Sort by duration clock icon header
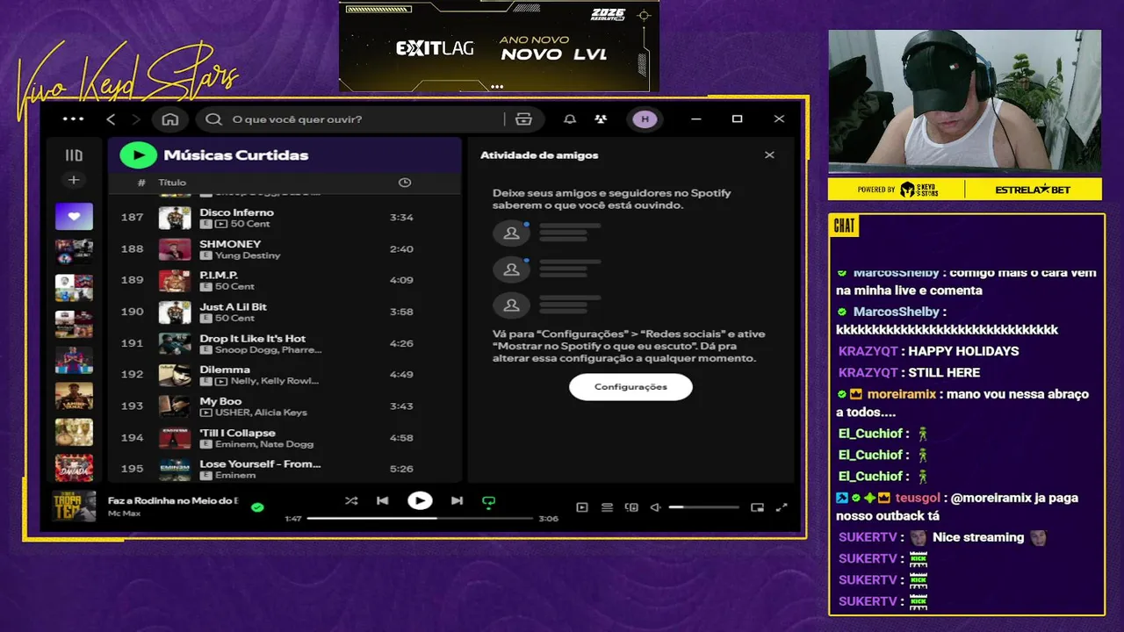The width and height of the screenshot is (1124, 632). [405, 183]
